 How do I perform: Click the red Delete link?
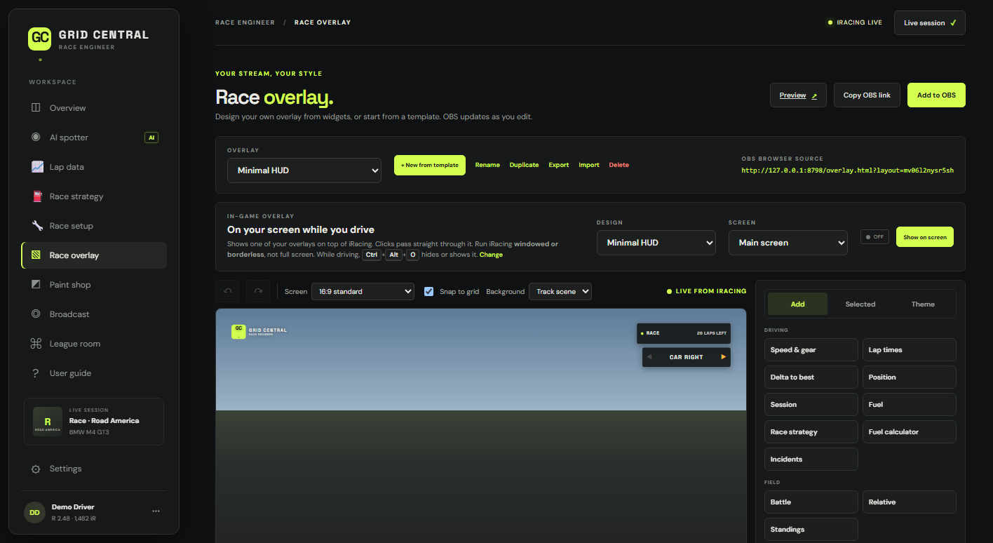(x=619, y=165)
